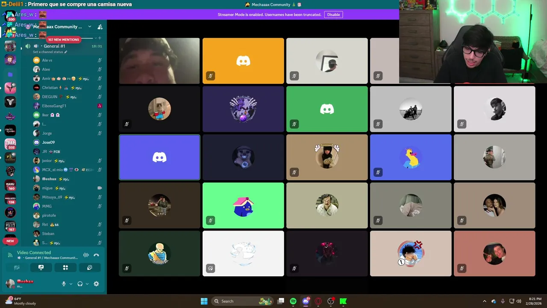Image resolution: width=547 pixels, height=308 pixels.
Task: Toggle camera on or off button
Action: [x=17, y=267]
